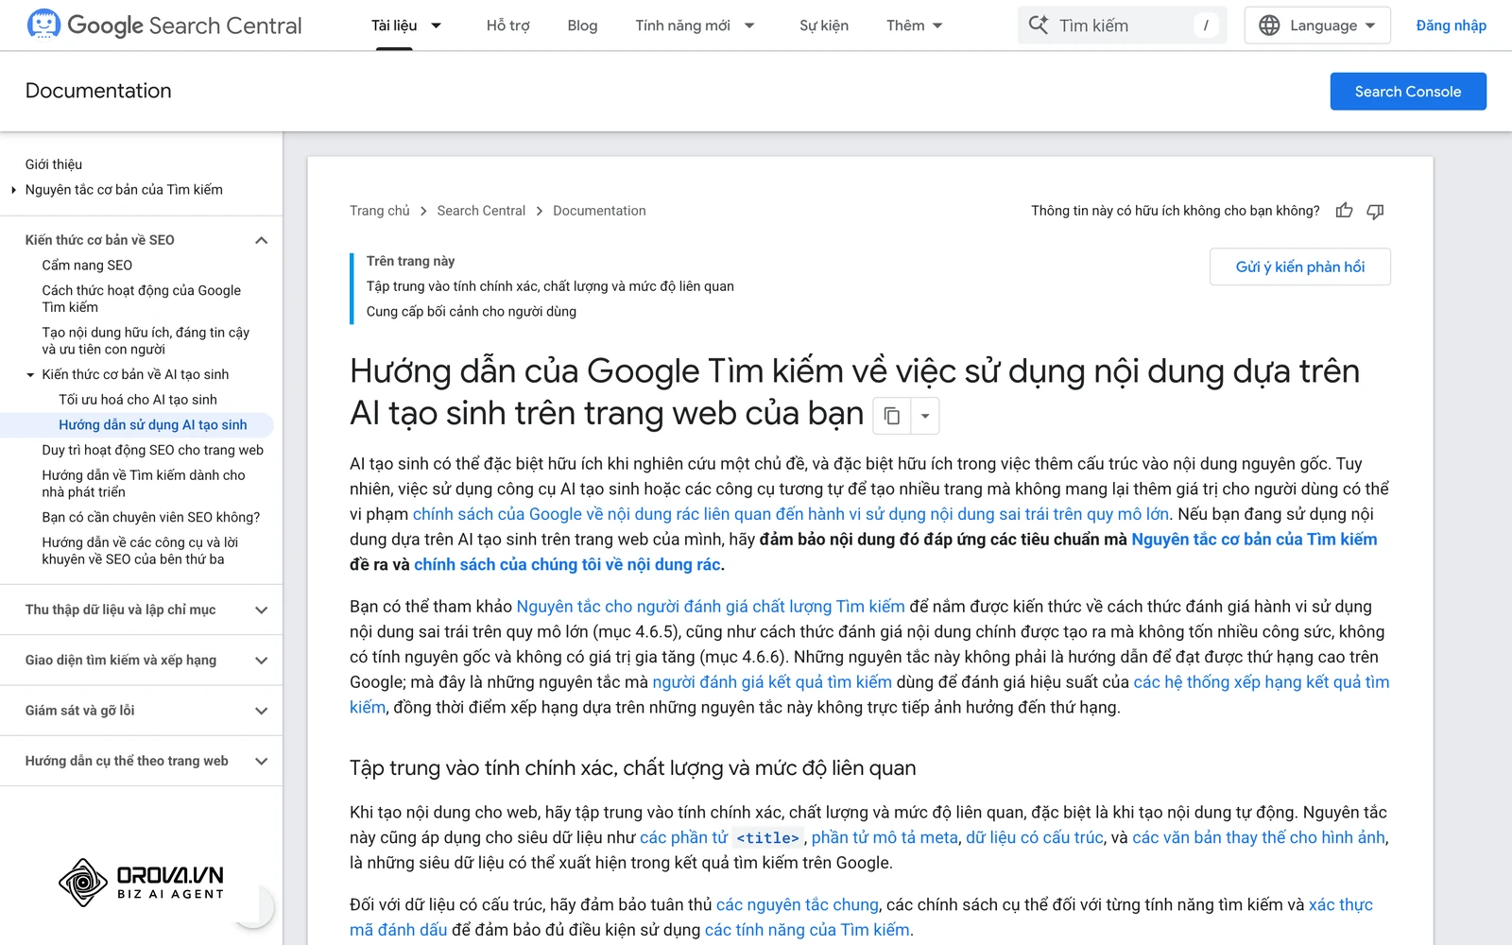Expand the Thêm menu
This screenshot has height=945, width=1512.
(914, 26)
